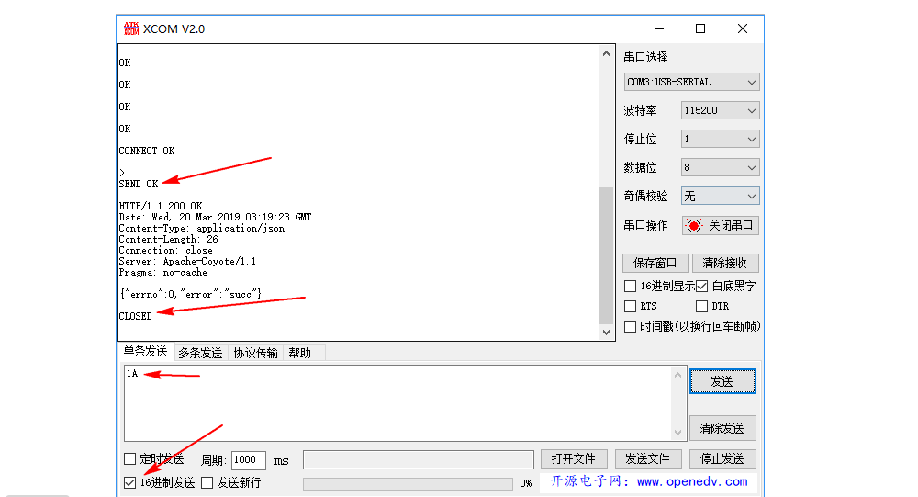Open the 帮助 help tab
918x497 pixels.
coord(299,353)
